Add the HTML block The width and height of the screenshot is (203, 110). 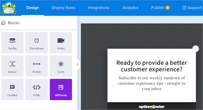[37, 89]
